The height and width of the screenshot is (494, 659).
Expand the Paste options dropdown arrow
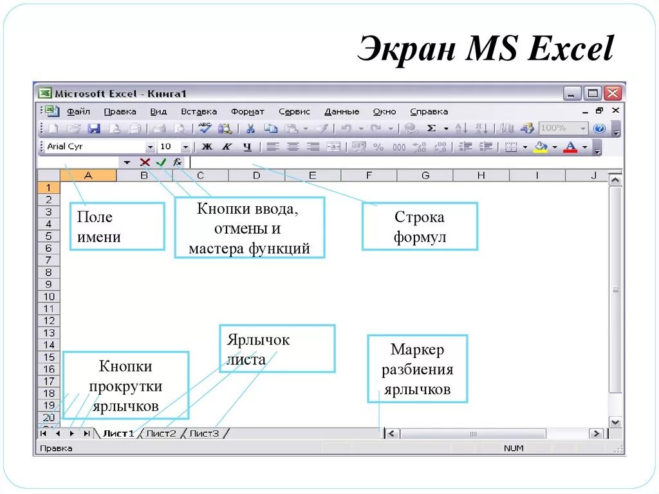[306, 128]
